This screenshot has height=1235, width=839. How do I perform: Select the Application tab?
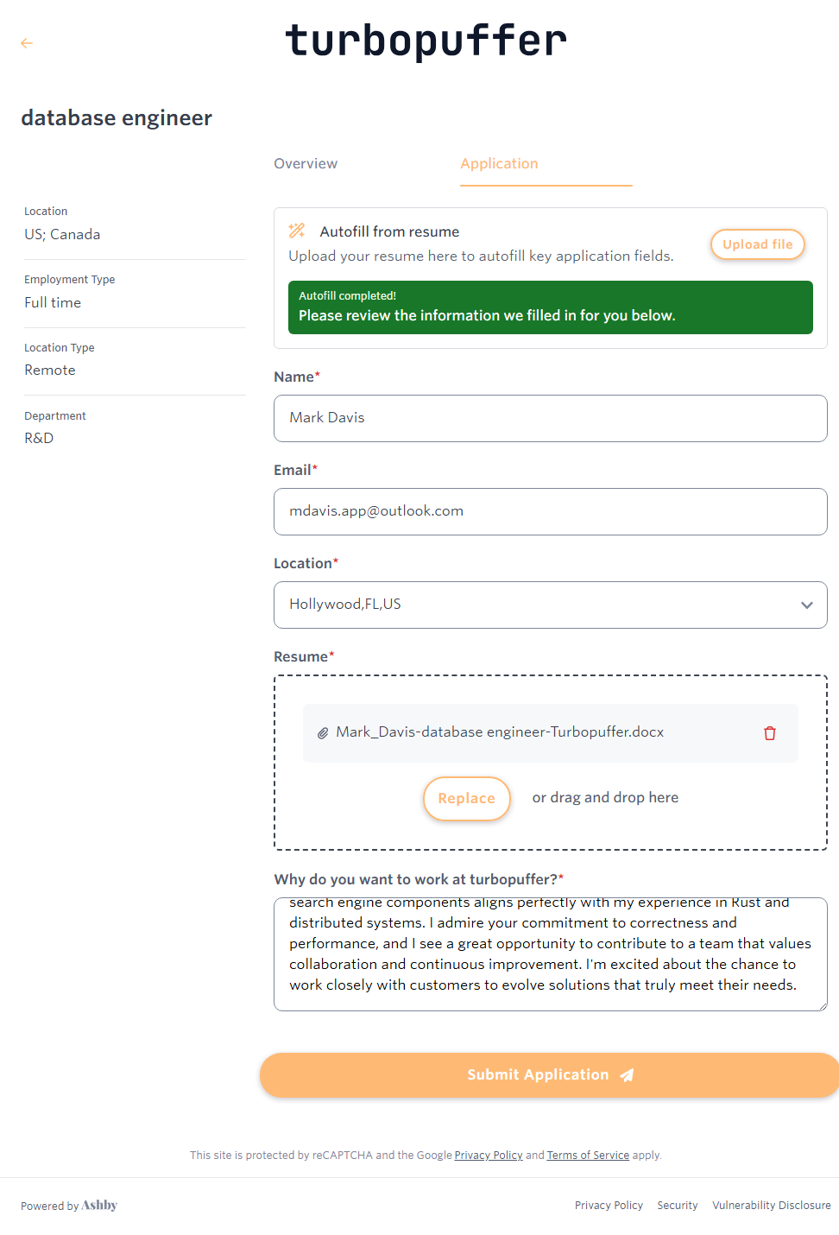tap(499, 164)
